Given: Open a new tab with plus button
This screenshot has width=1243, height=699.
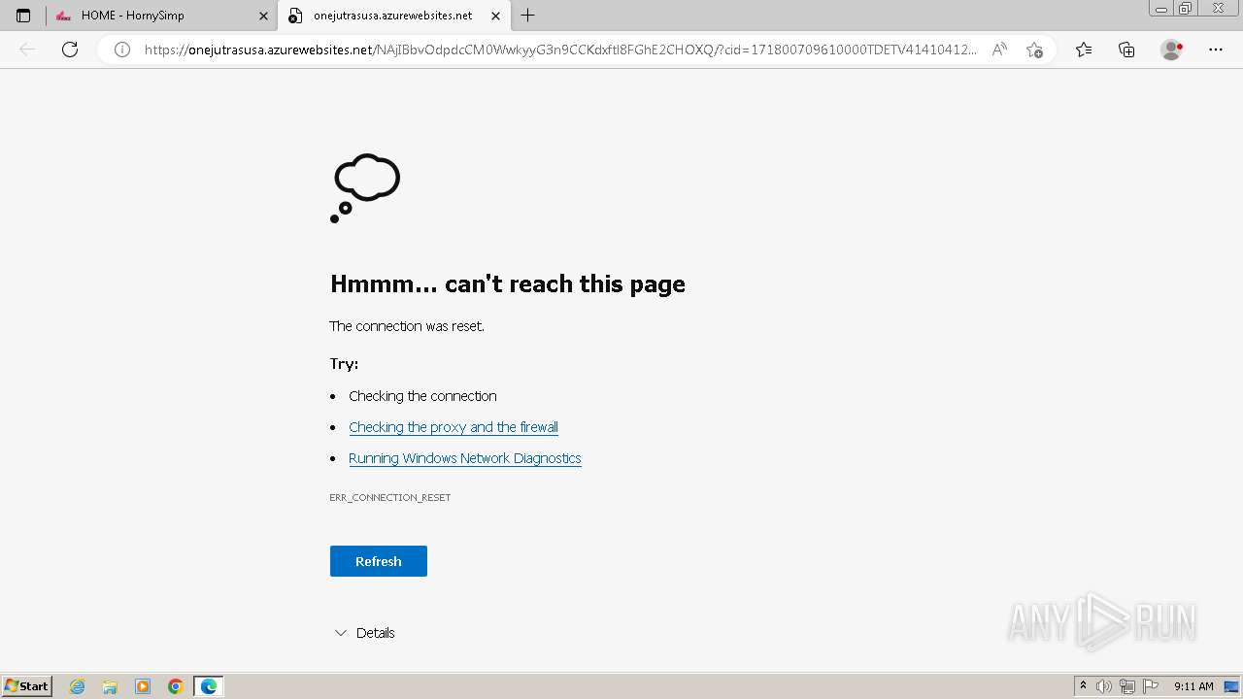Looking at the screenshot, I should (527, 16).
